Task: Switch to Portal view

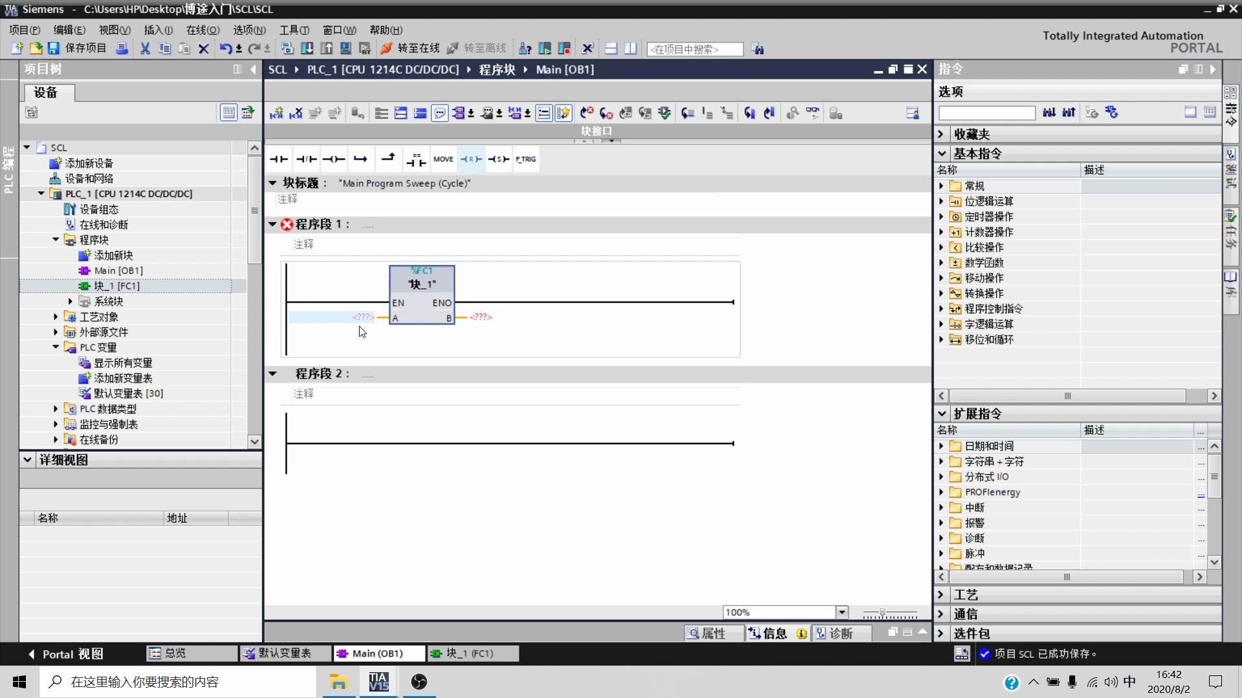Action: (x=65, y=654)
